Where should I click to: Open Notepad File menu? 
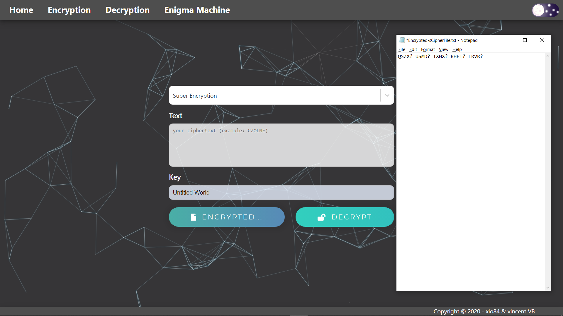click(x=402, y=49)
